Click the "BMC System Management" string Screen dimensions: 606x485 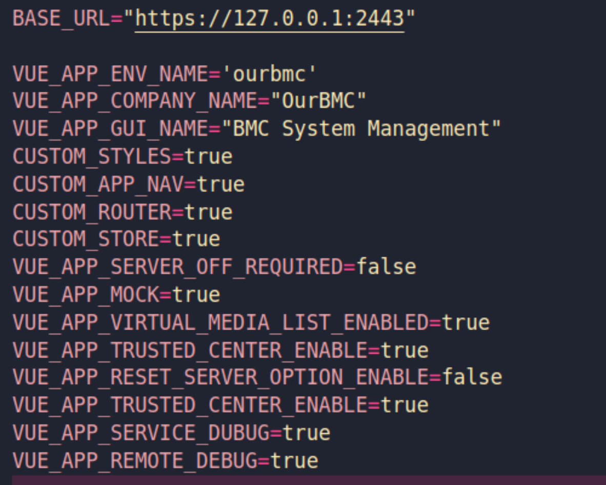tap(361, 129)
